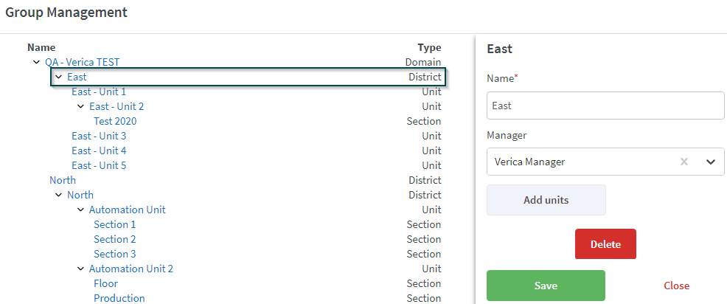Click the Name column header

(41, 47)
